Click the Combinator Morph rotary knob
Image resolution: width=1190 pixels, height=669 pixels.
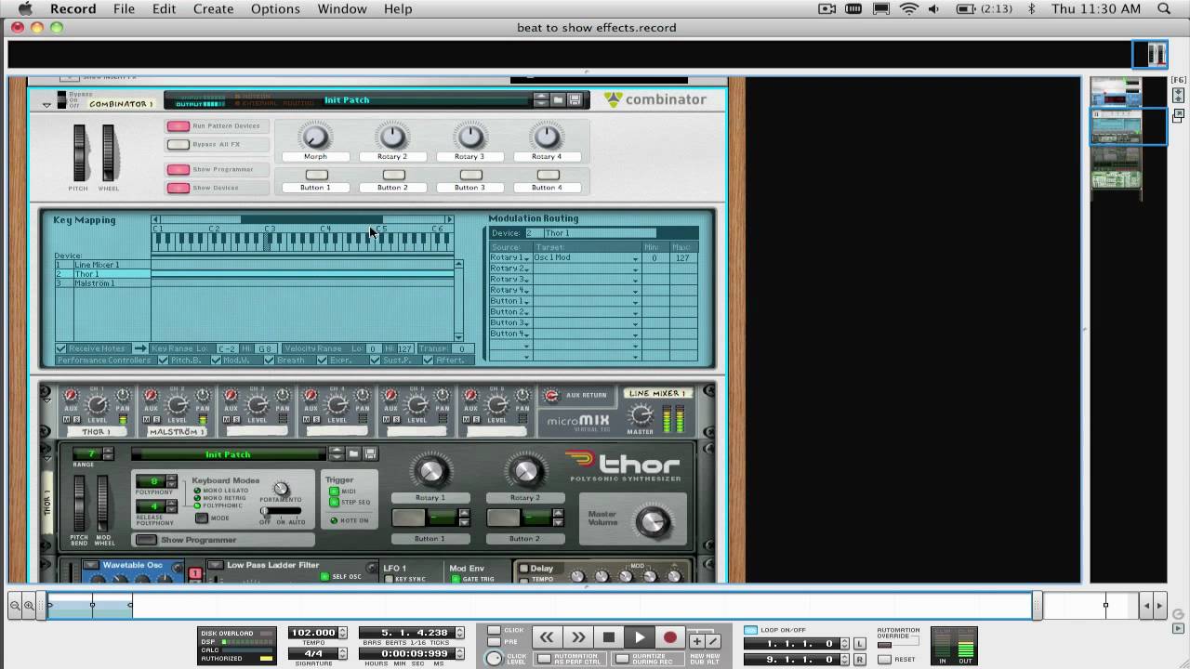pos(315,137)
